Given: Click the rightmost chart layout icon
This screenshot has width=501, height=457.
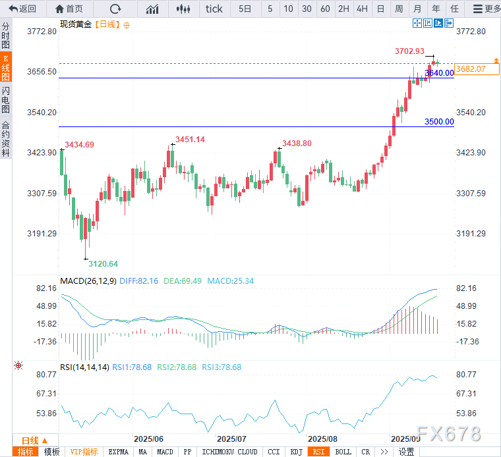Looking at the screenshot, I should (450, 23).
